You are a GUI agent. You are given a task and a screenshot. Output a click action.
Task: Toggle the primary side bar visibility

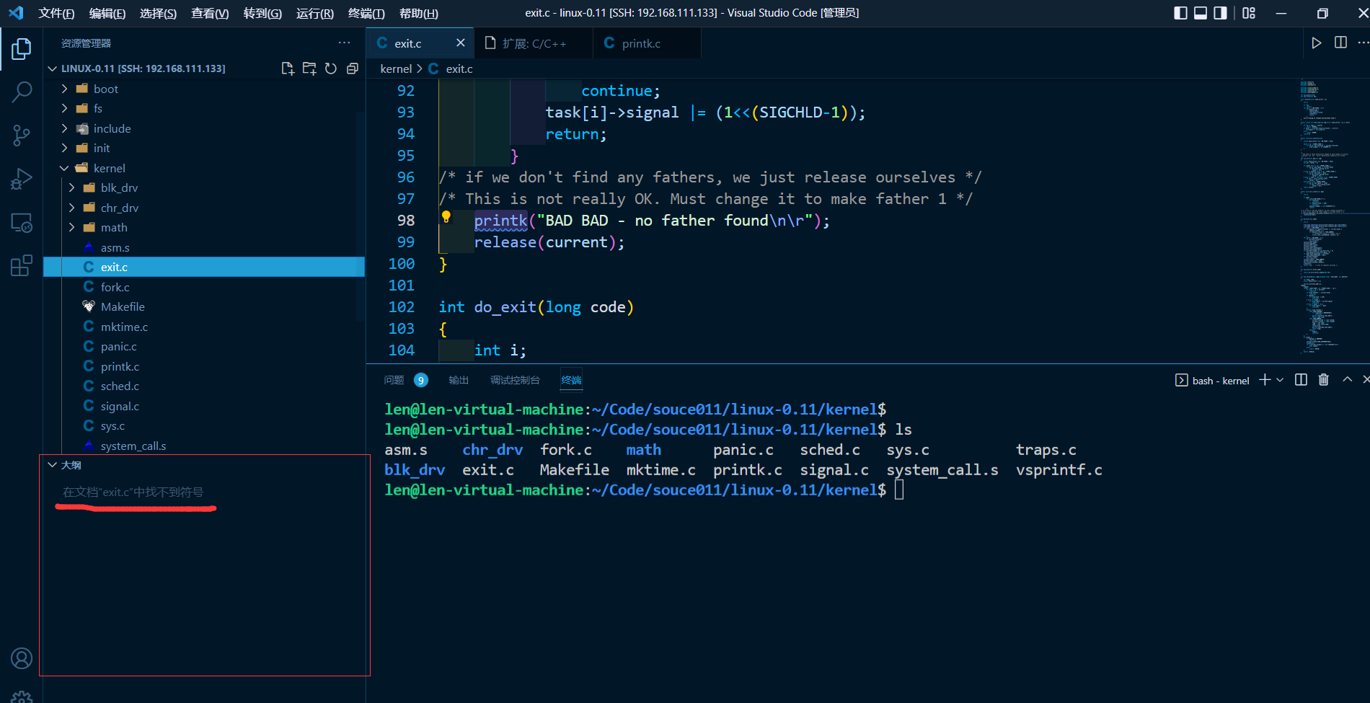coord(1182,12)
